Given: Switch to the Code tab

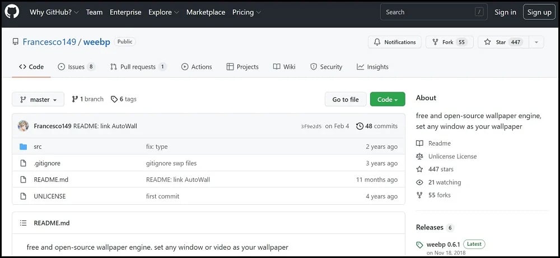Looking at the screenshot, I should (x=31, y=67).
